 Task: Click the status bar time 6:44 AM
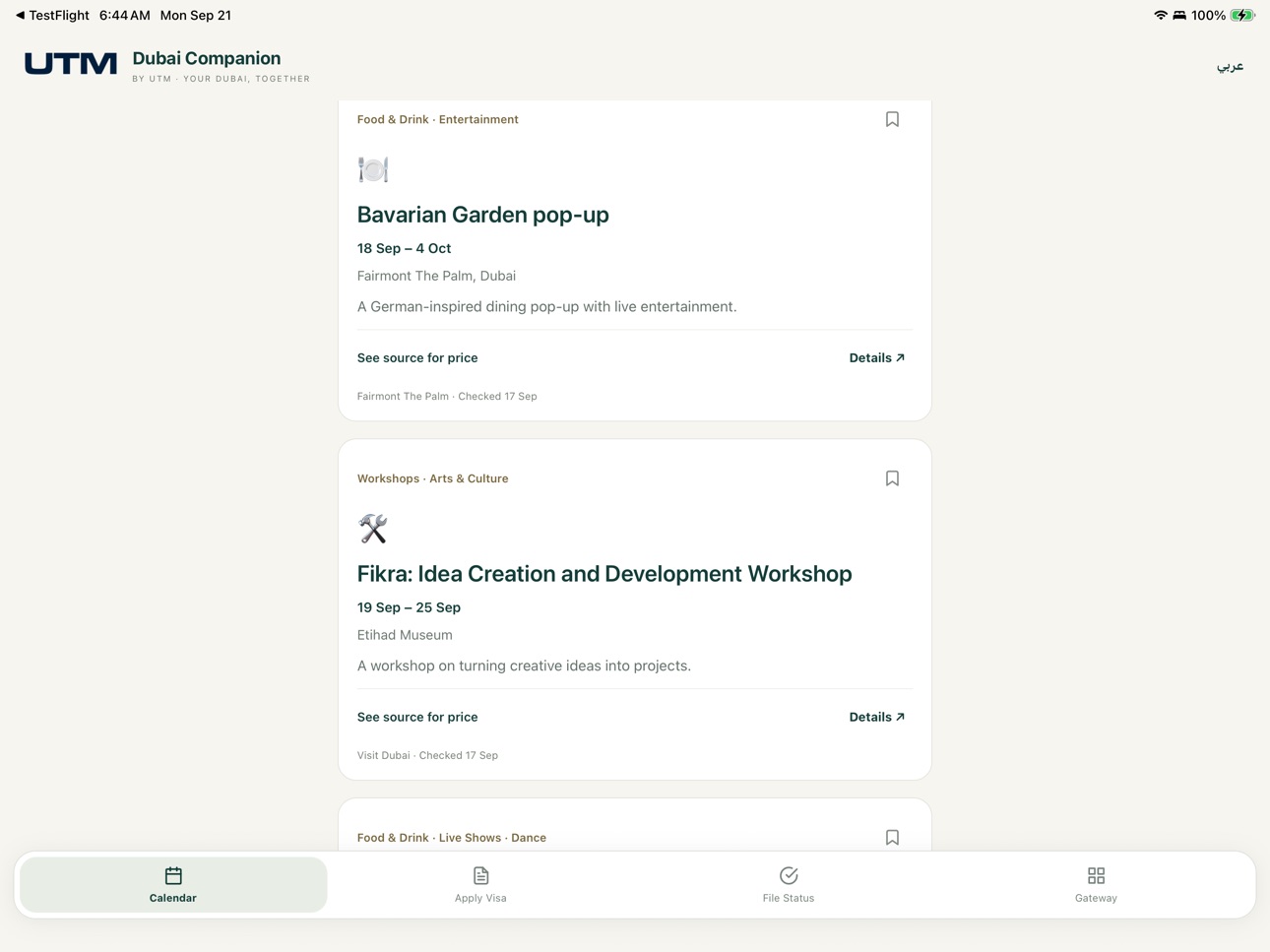coord(125,15)
